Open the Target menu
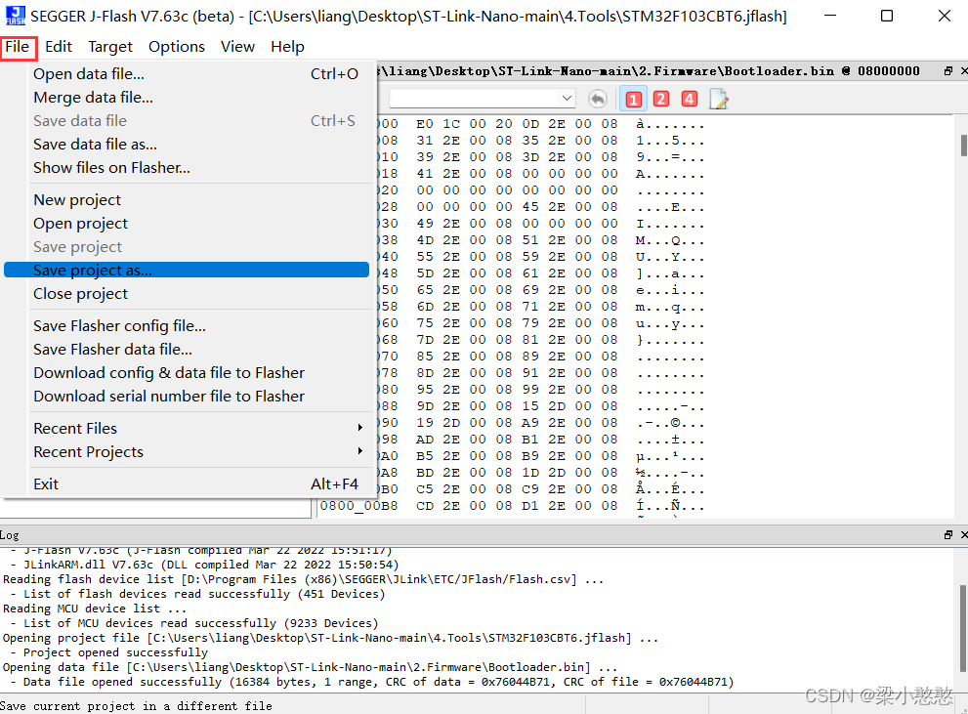Screen dimensions: 968x714 110,47
